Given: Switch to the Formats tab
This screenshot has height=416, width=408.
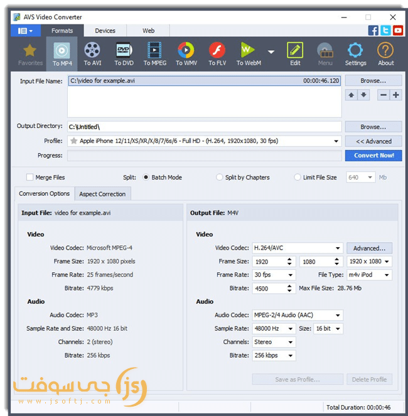Looking at the screenshot, I should [62, 31].
